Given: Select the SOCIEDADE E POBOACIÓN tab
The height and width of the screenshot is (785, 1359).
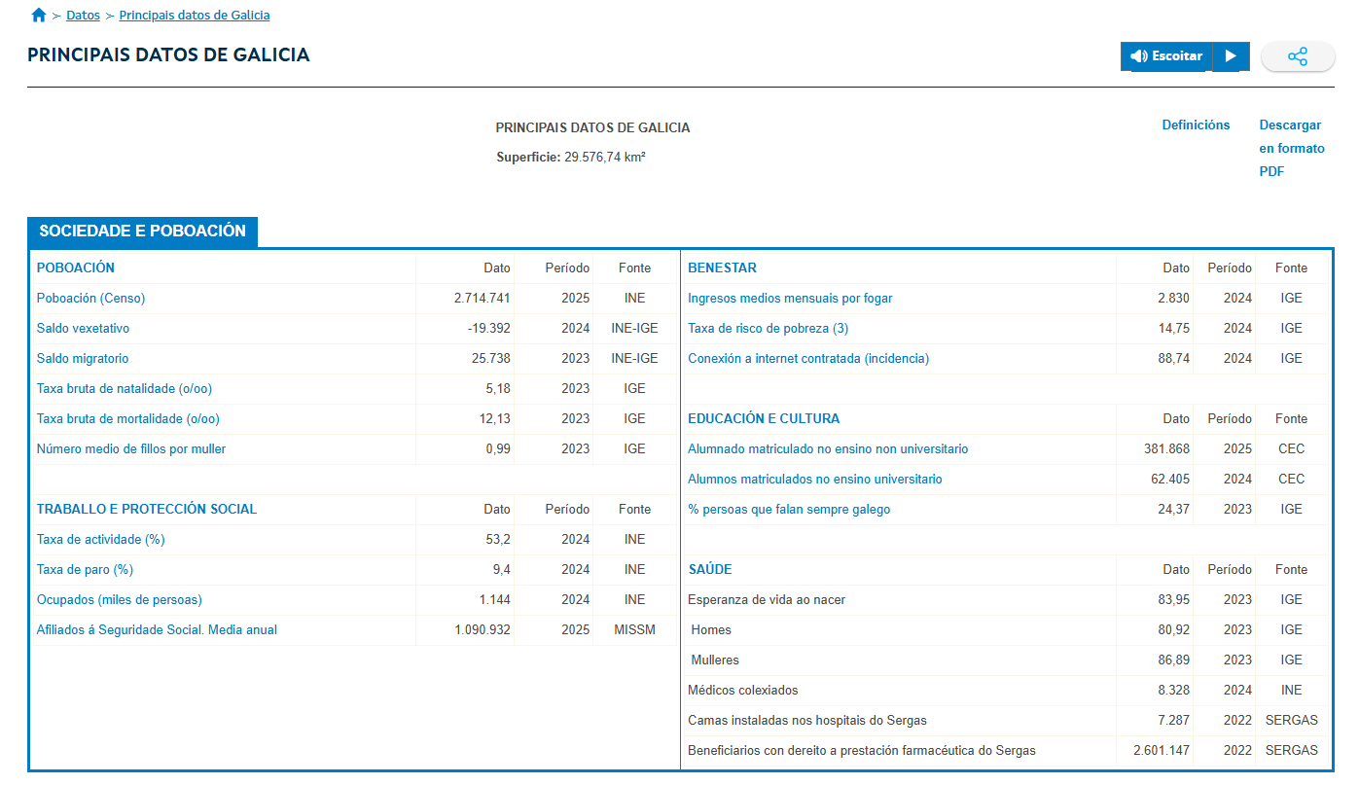Looking at the screenshot, I should [x=142, y=232].
